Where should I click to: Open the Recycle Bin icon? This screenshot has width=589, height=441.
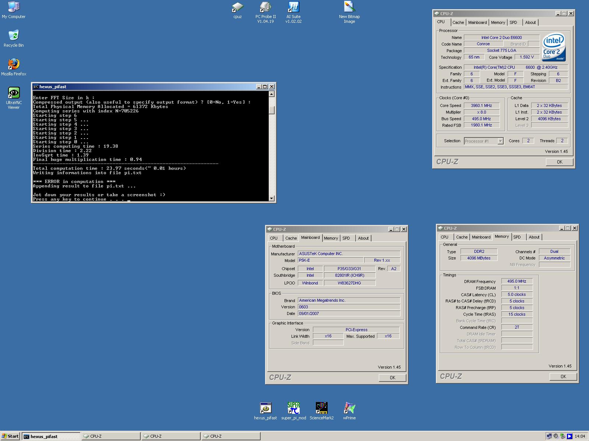coord(14,39)
